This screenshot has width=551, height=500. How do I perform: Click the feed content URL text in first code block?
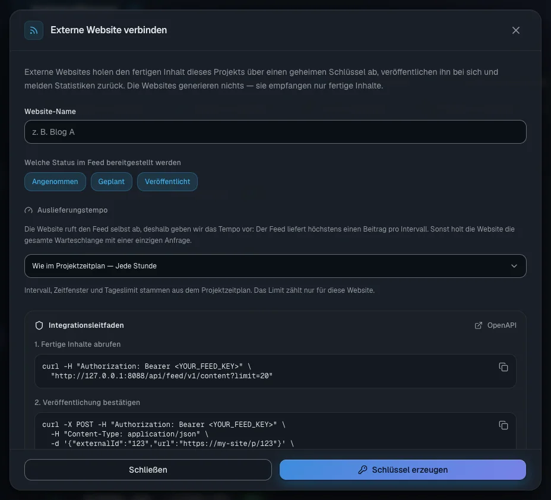click(161, 376)
